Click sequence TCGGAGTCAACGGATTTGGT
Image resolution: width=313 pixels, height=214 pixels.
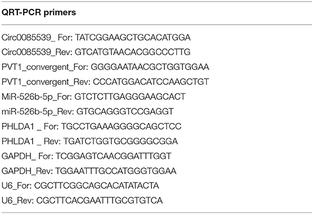tap(113, 156)
